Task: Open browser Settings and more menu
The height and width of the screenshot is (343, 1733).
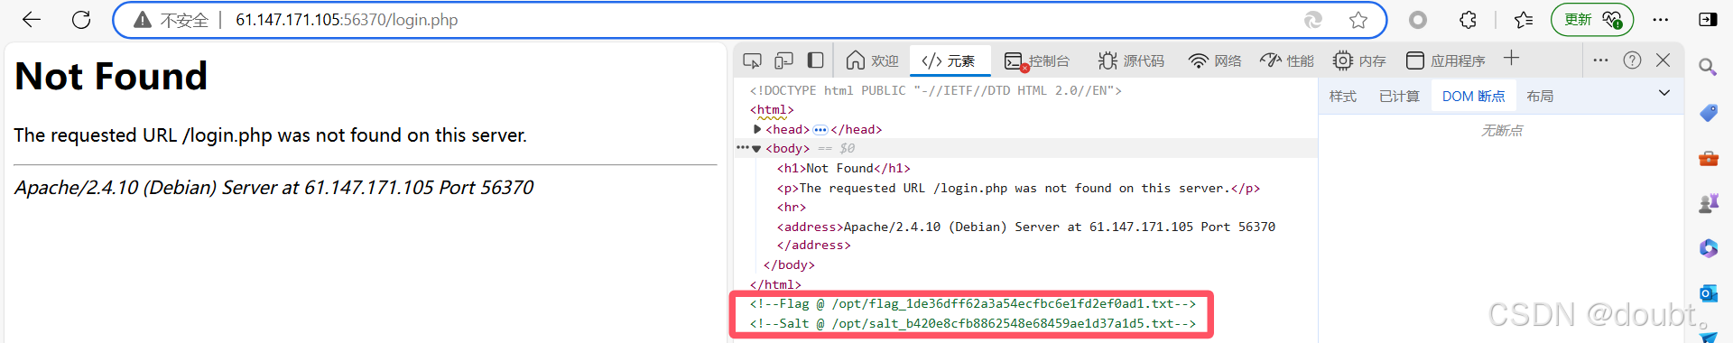Action: click(x=1661, y=20)
